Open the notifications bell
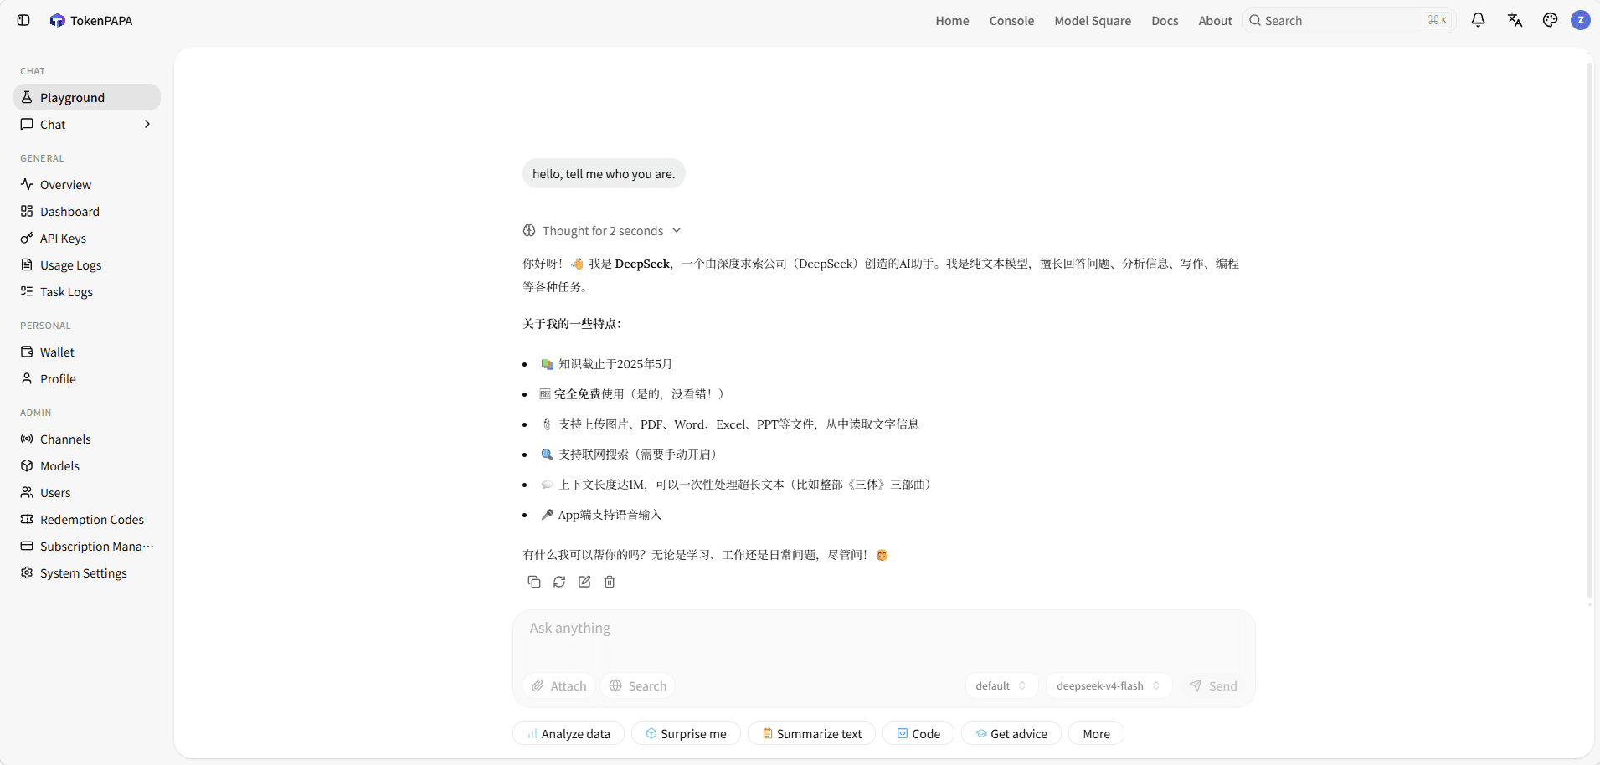Viewport: 1600px width, 765px height. coord(1479,20)
